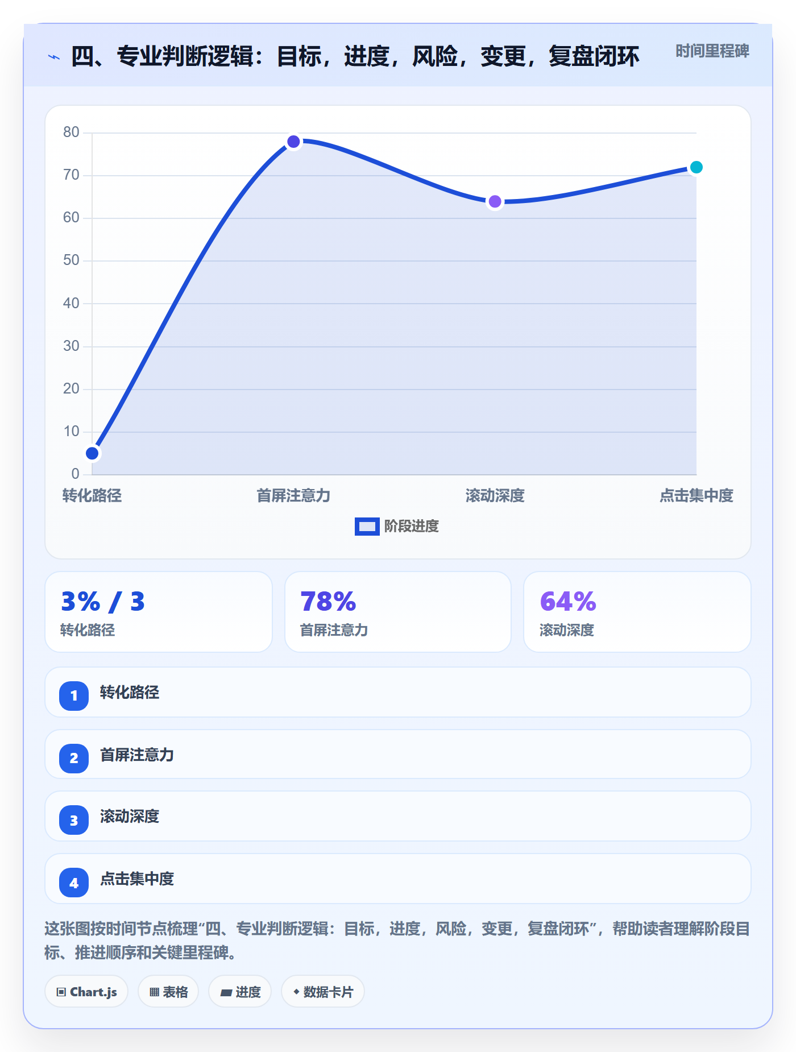This screenshot has width=796, height=1052.
Task: Click the Chart.js tag
Action: [86, 992]
